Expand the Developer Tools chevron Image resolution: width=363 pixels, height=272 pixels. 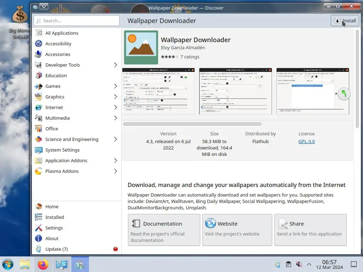click(116, 65)
